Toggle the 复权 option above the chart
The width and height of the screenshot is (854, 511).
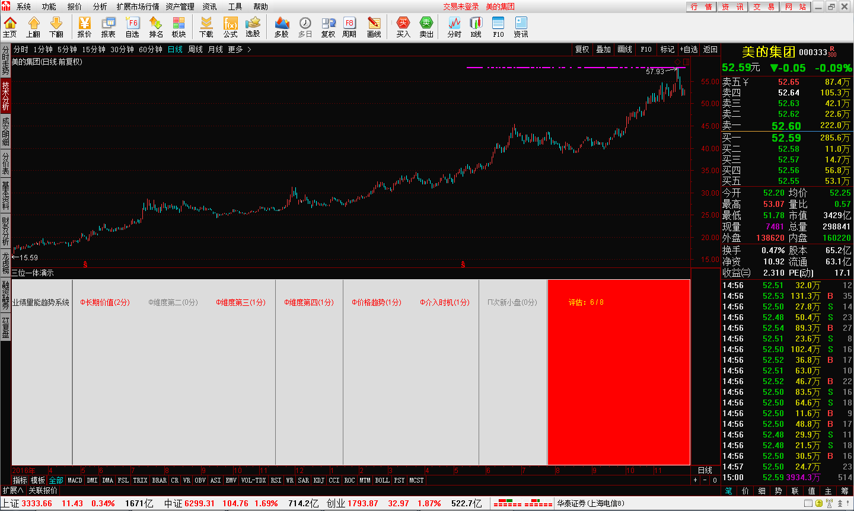(582, 50)
